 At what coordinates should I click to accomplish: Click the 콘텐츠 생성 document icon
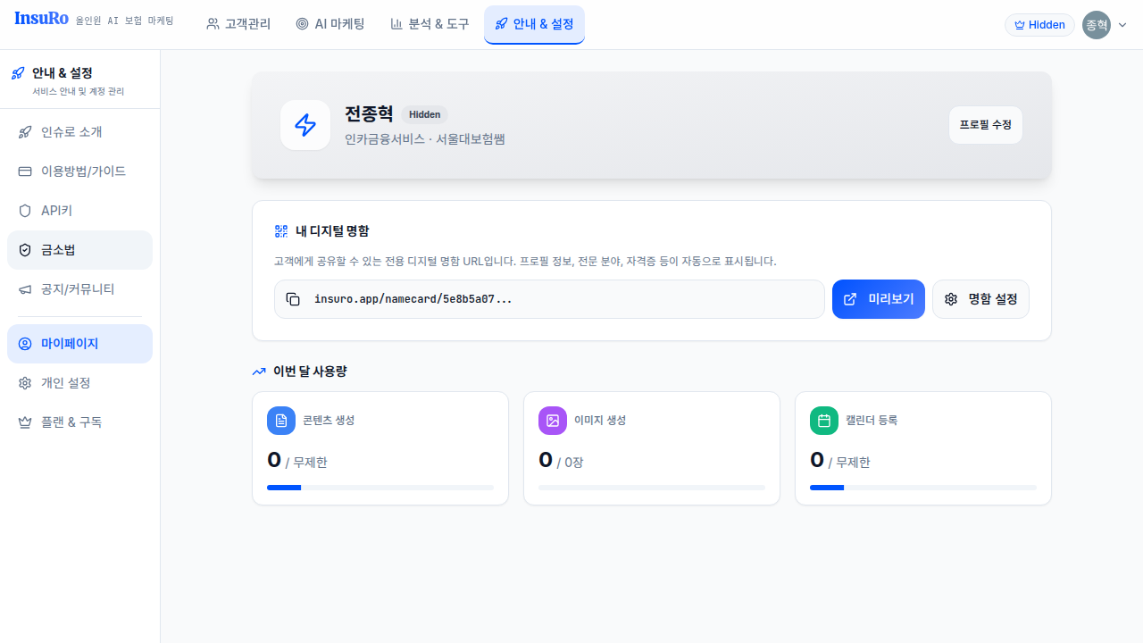(281, 421)
